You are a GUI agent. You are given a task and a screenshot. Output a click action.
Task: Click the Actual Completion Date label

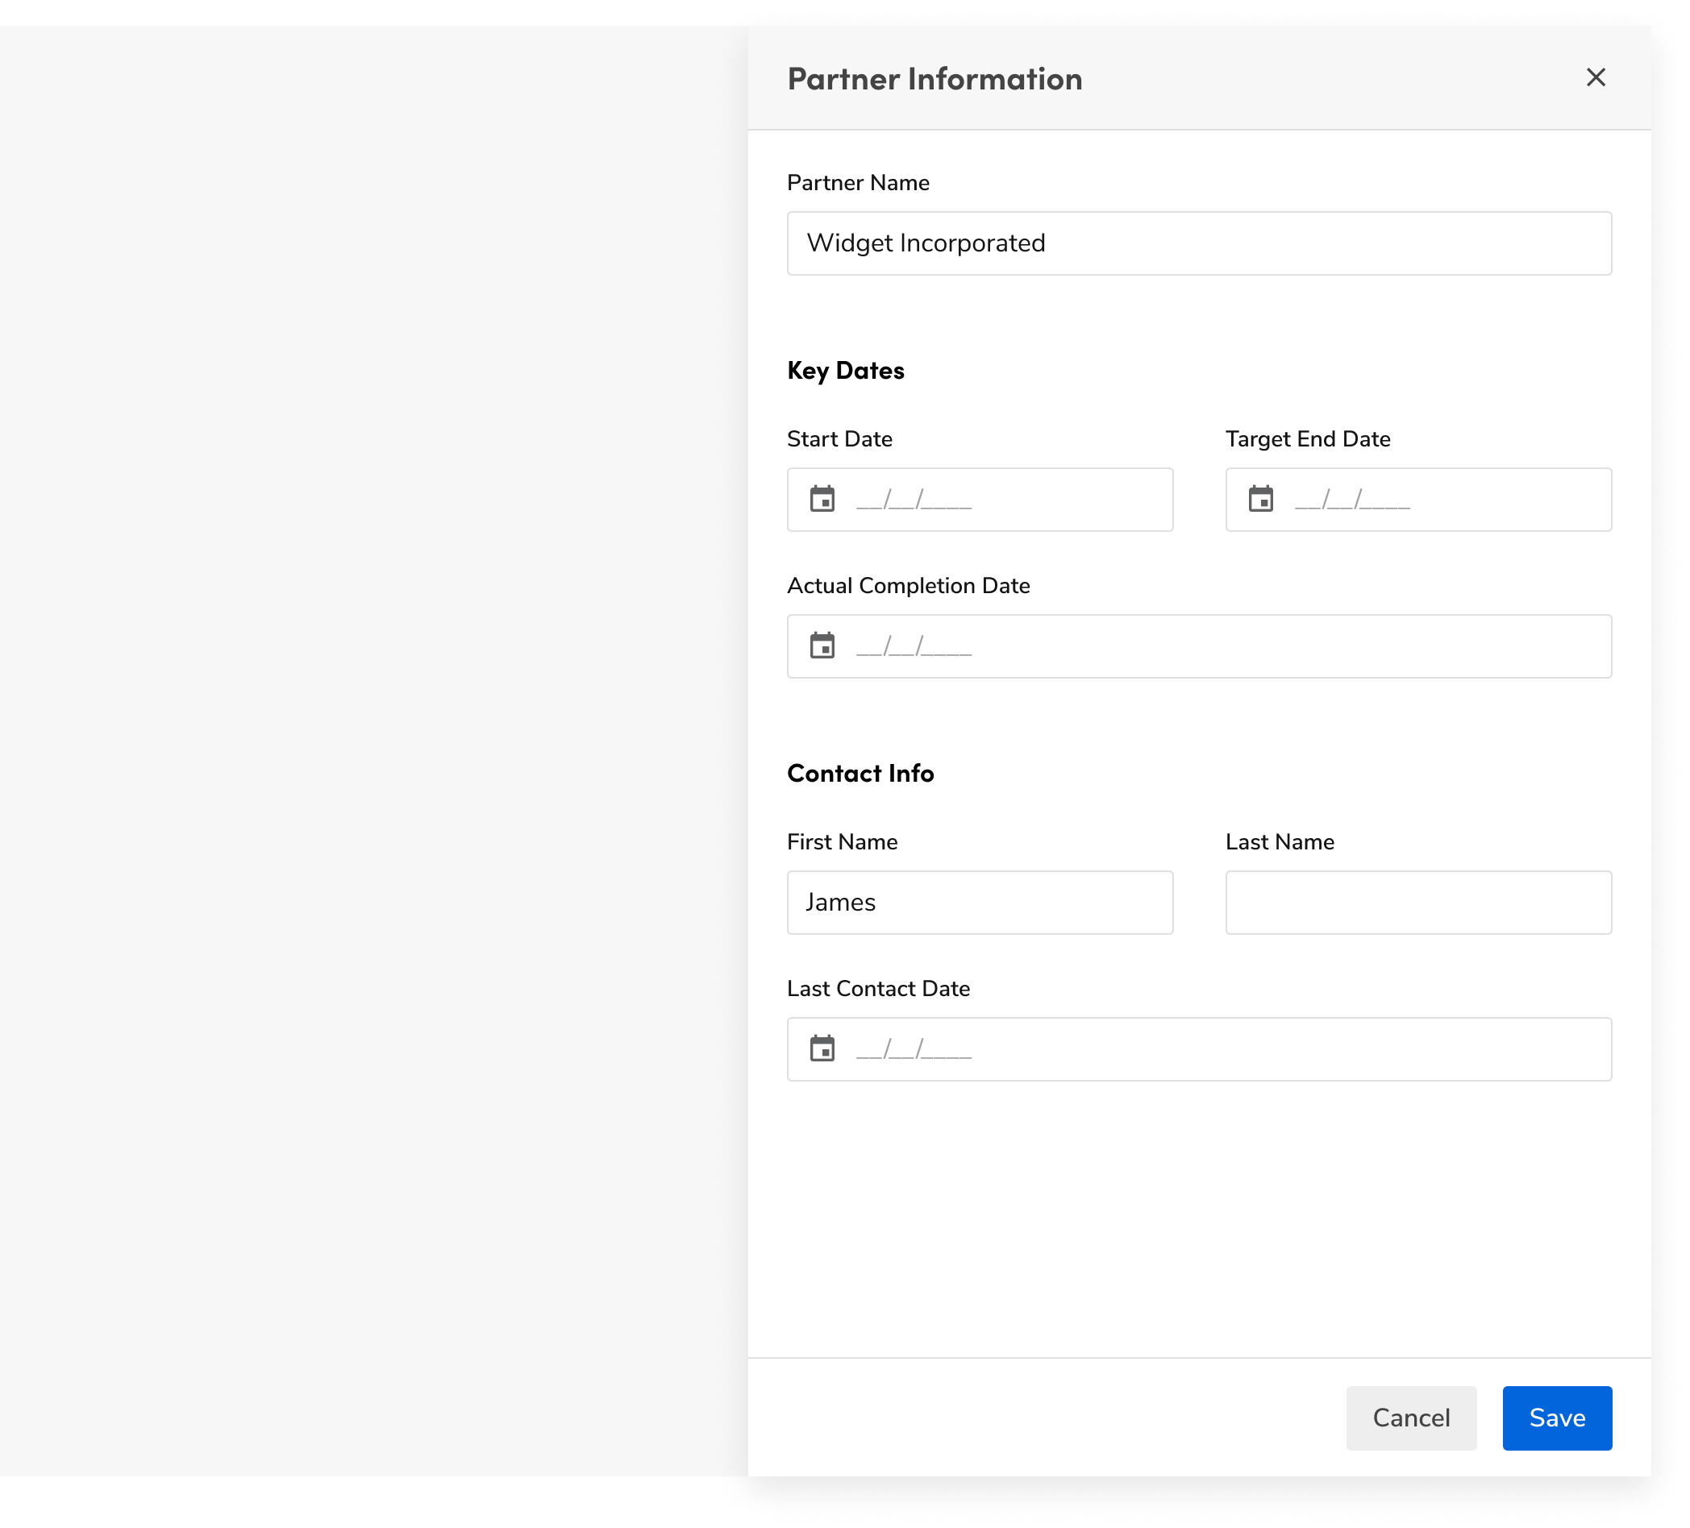click(908, 586)
